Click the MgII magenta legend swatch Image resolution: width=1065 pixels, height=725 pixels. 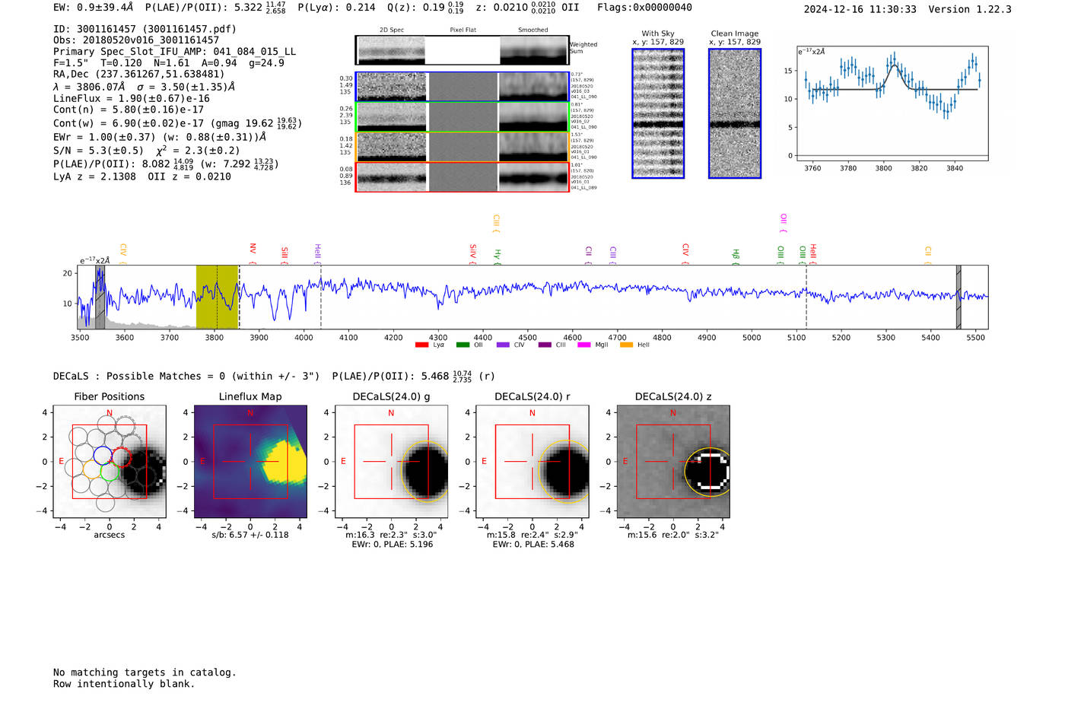(584, 345)
